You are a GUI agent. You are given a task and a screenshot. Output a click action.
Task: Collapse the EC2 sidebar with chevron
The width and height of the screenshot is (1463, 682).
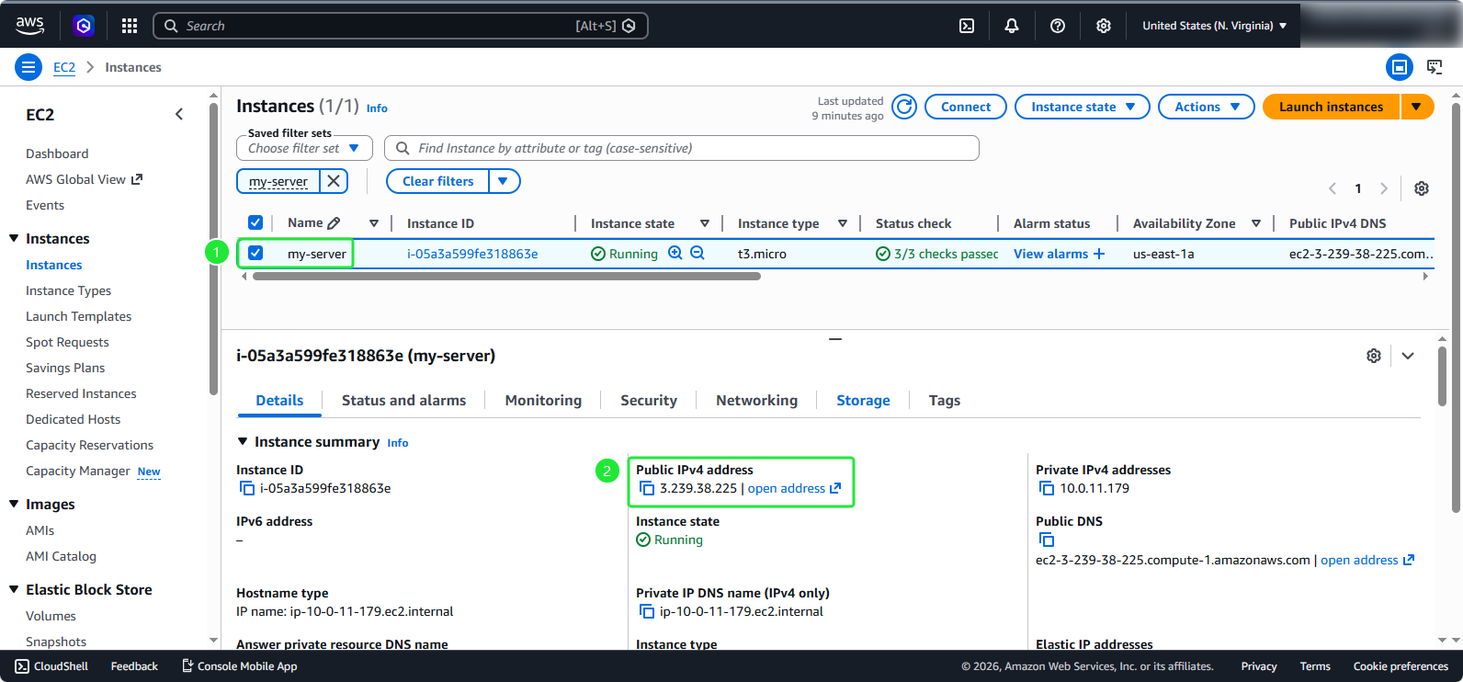[179, 114]
